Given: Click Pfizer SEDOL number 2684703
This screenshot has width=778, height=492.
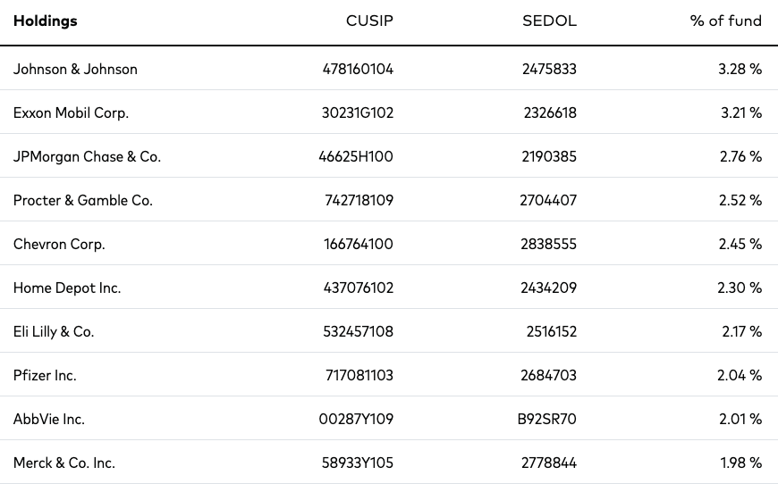Looking at the screenshot, I should (x=548, y=375).
